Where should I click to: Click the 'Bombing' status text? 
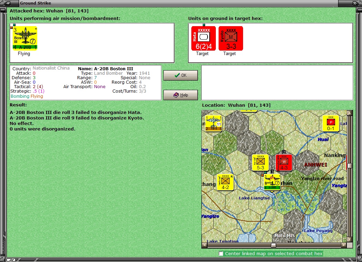point(20,96)
